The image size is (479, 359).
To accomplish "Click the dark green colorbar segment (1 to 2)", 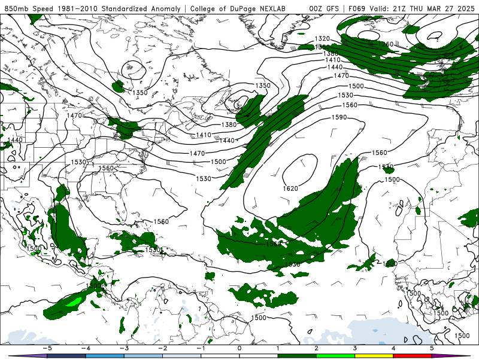I will pos(297,356).
